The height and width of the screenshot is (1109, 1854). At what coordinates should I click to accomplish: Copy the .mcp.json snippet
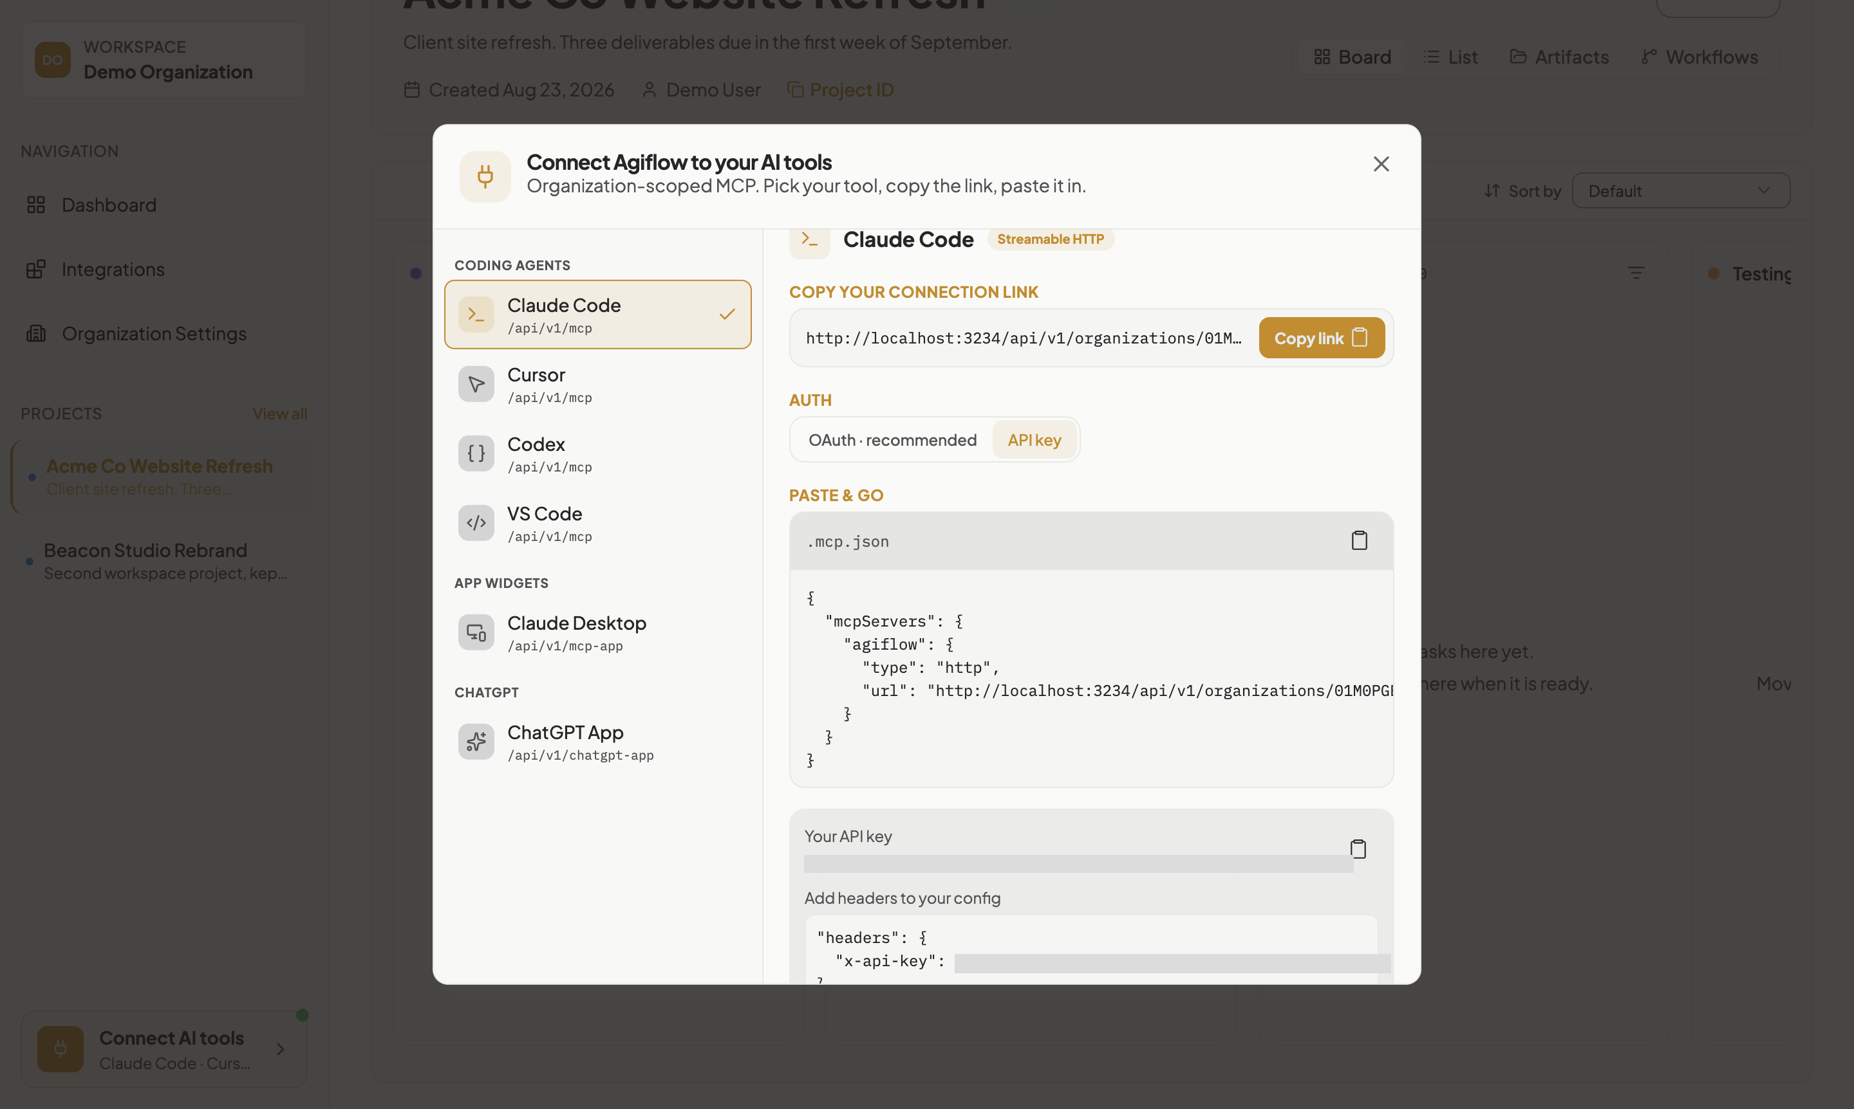click(1359, 540)
